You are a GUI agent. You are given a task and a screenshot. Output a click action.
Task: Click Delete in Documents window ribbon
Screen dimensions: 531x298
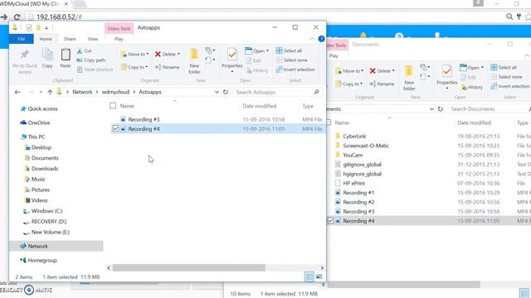click(382, 71)
